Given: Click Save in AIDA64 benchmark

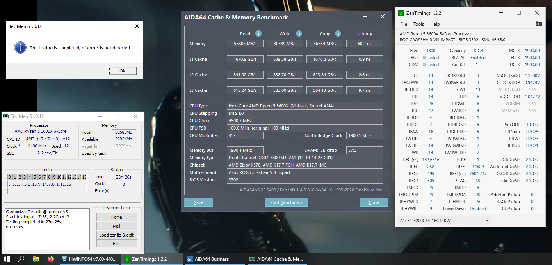Looking at the screenshot, I should [x=198, y=202].
